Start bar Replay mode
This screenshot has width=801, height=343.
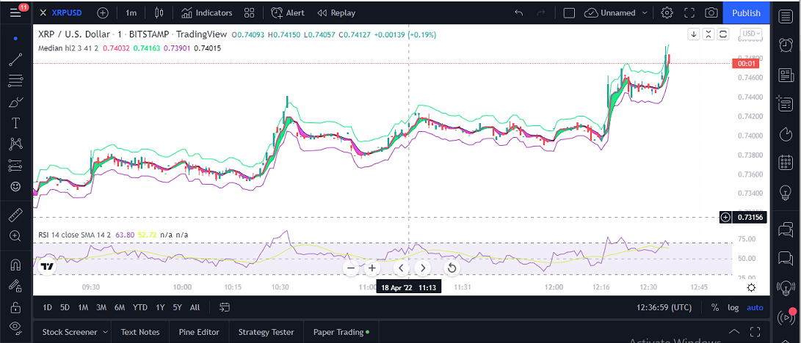point(336,12)
